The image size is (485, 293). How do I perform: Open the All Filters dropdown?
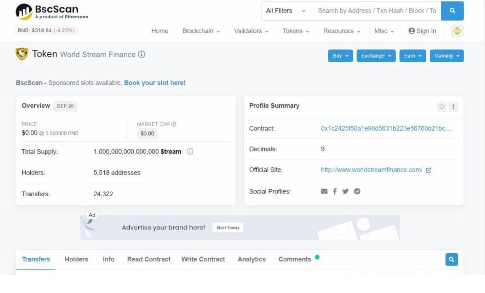[287, 11]
